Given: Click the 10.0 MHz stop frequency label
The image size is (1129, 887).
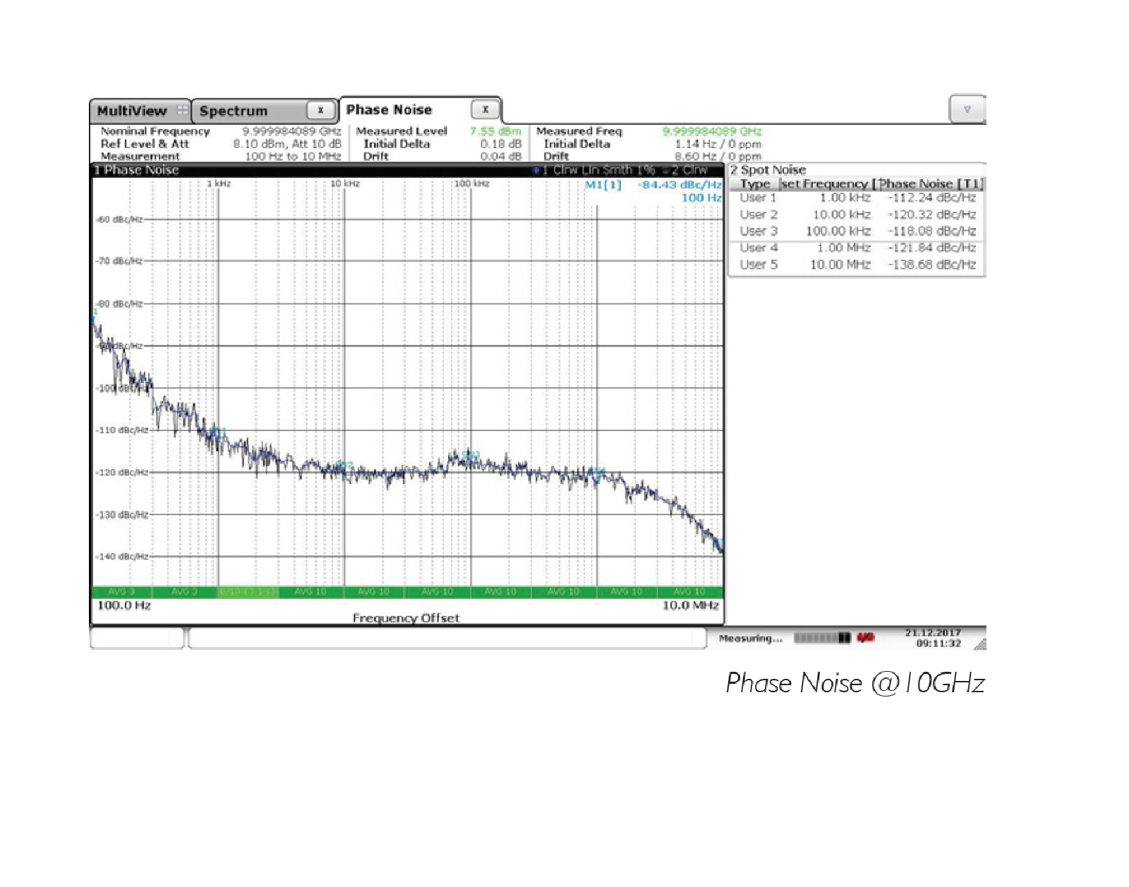Looking at the screenshot, I should click(690, 605).
